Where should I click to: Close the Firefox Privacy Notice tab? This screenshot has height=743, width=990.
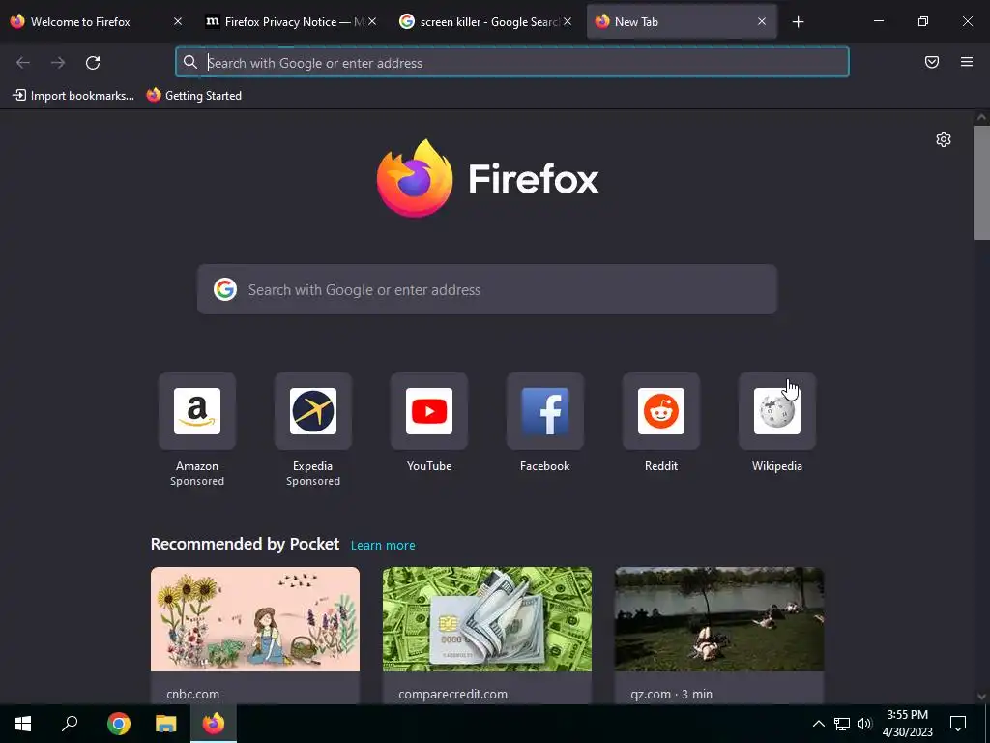[x=372, y=21]
